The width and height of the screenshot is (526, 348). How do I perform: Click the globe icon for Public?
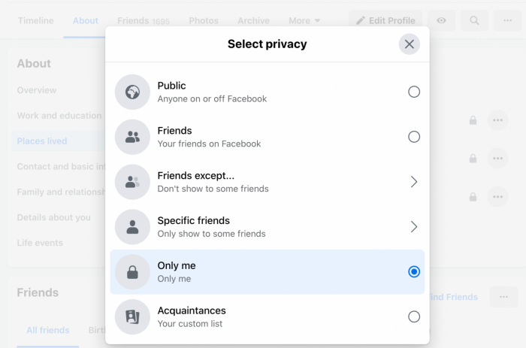coord(133,92)
